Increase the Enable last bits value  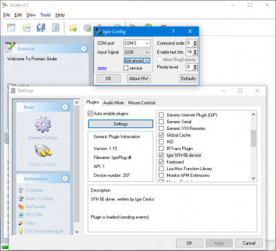click(x=195, y=50)
